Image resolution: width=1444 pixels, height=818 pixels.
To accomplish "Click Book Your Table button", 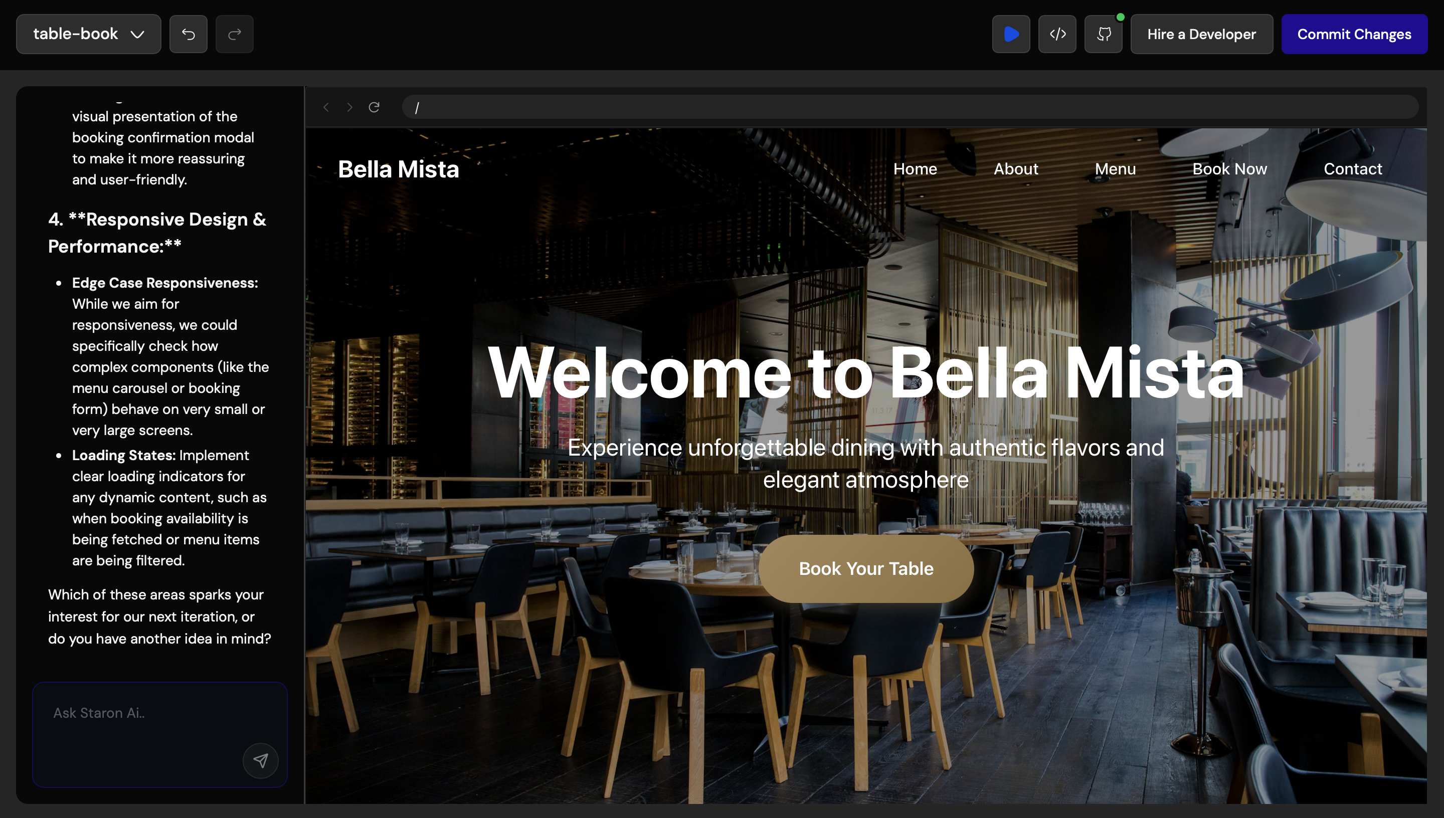I will [x=866, y=568].
